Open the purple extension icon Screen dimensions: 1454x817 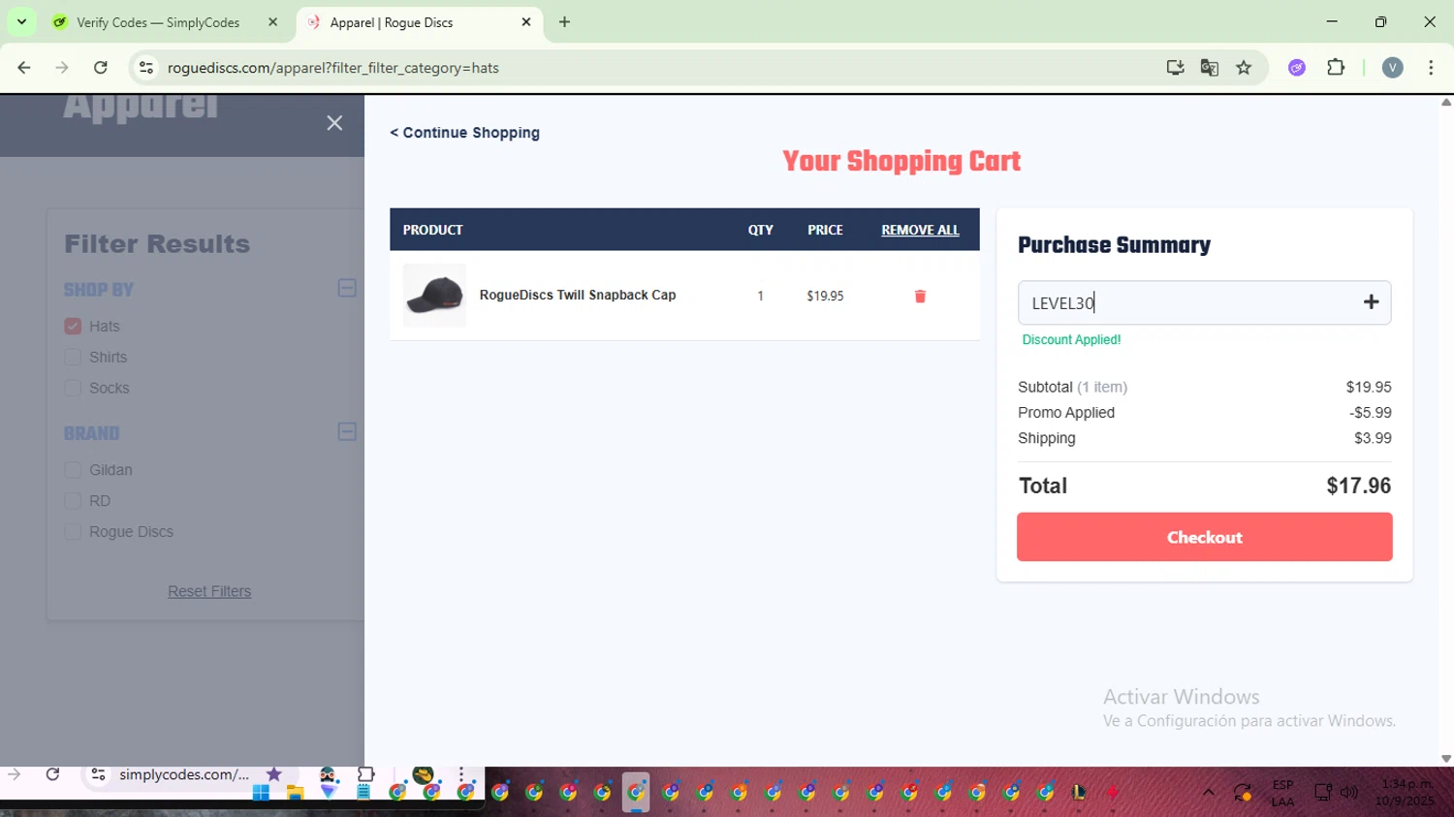[1297, 68]
